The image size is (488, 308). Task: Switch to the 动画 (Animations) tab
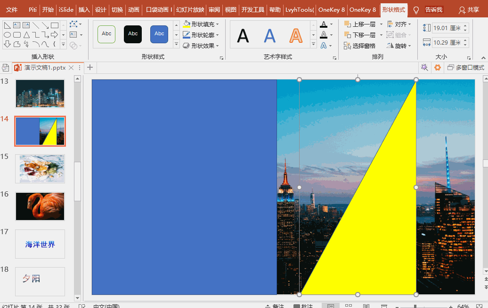134,10
